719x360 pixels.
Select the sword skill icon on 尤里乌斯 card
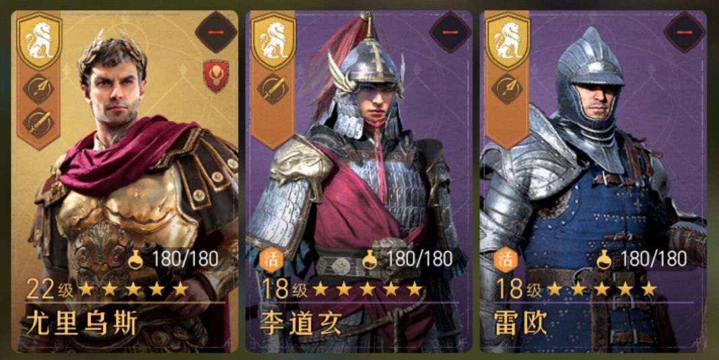pyautogui.click(x=38, y=122)
